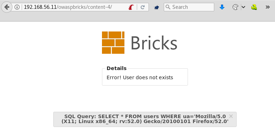This screenshot has height=133, width=275.
Task: Dismiss the SQL Query message box
Action: click(231, 116)
